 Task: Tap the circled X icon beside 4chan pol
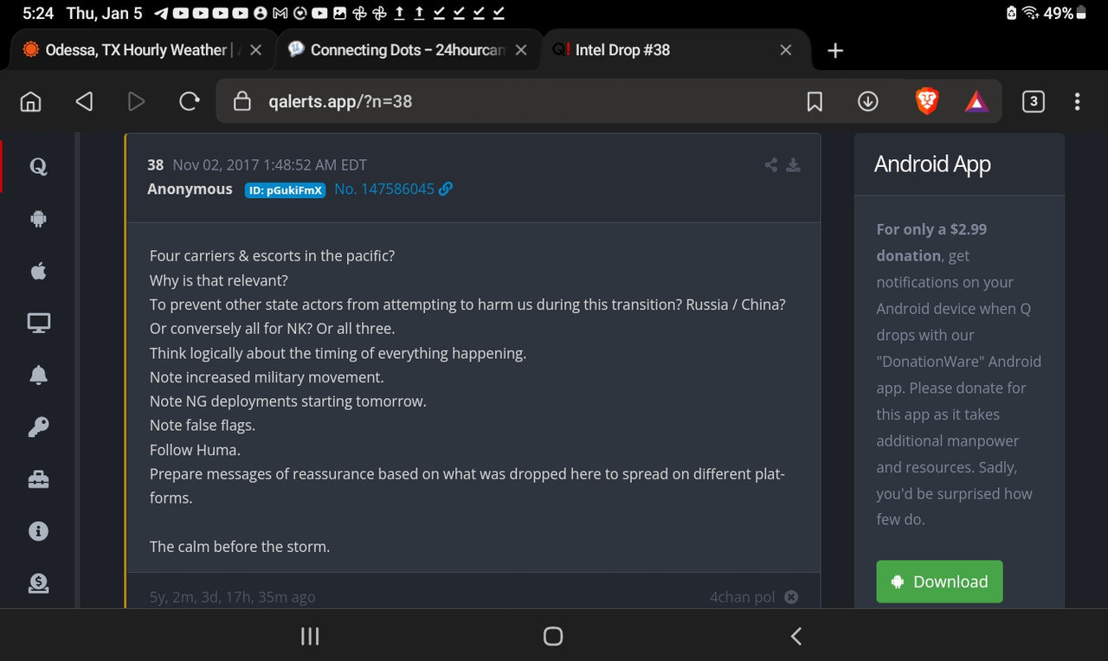point(791,597)
